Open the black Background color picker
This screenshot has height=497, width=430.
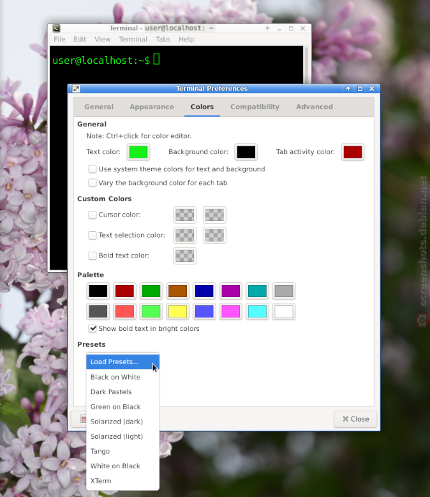pyautogui.click(x=246, y=152)
